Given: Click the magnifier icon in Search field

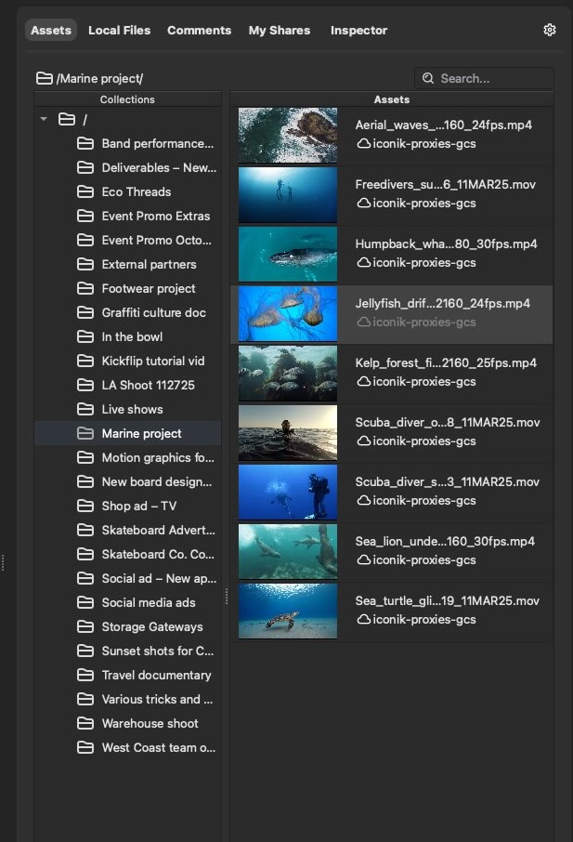Looking at the screenshot, I should [x=428, y=79].
